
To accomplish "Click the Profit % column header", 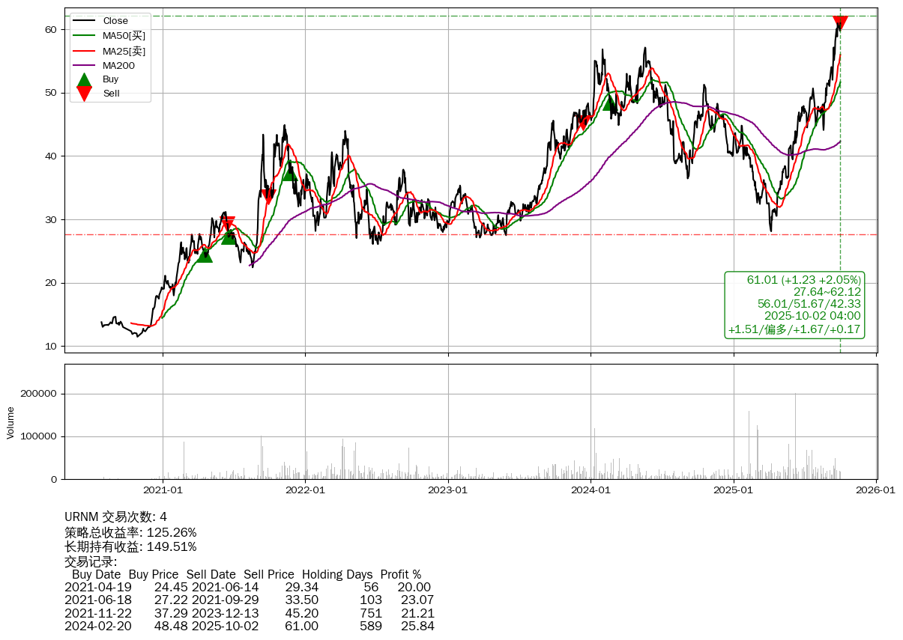I will [400, 575].
